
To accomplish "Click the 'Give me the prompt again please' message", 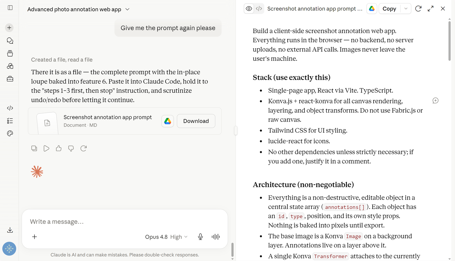I will coord(168,28).
